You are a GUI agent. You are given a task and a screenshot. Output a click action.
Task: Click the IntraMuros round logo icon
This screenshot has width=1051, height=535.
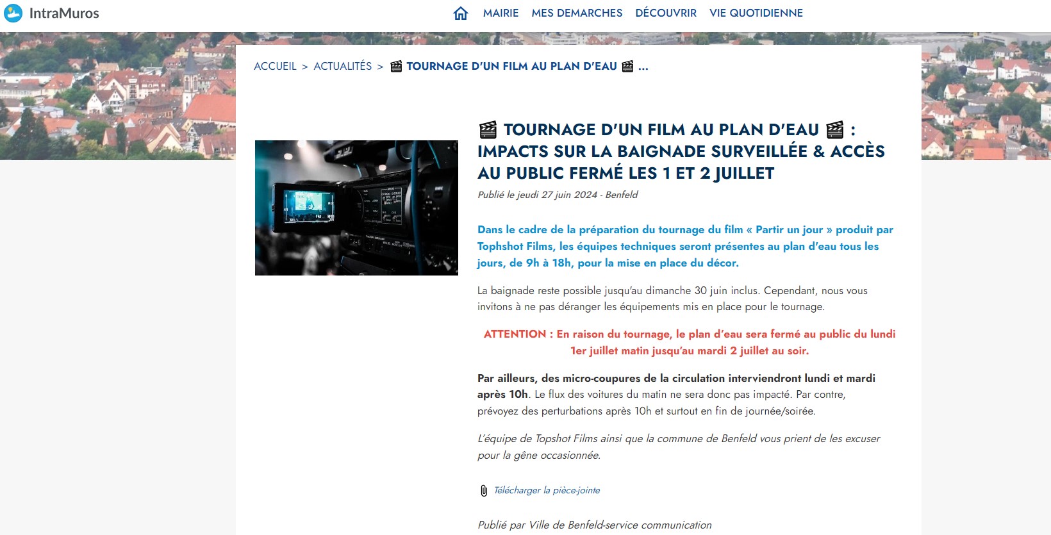click(x=13, y=13)
